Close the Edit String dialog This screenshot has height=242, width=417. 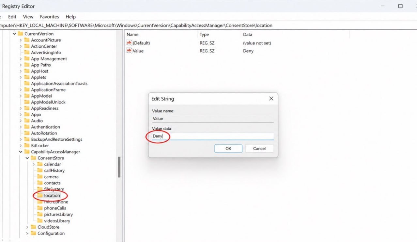[x=271, y=99]
